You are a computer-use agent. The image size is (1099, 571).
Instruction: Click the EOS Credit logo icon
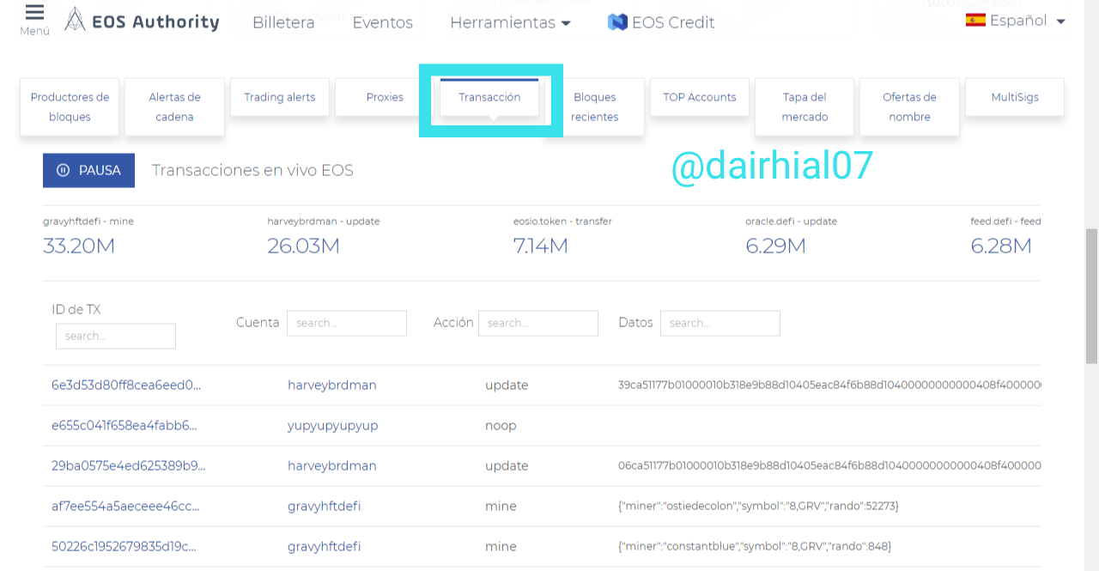coord(617,22)
